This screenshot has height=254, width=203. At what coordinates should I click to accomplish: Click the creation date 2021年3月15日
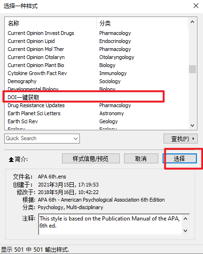68,185
